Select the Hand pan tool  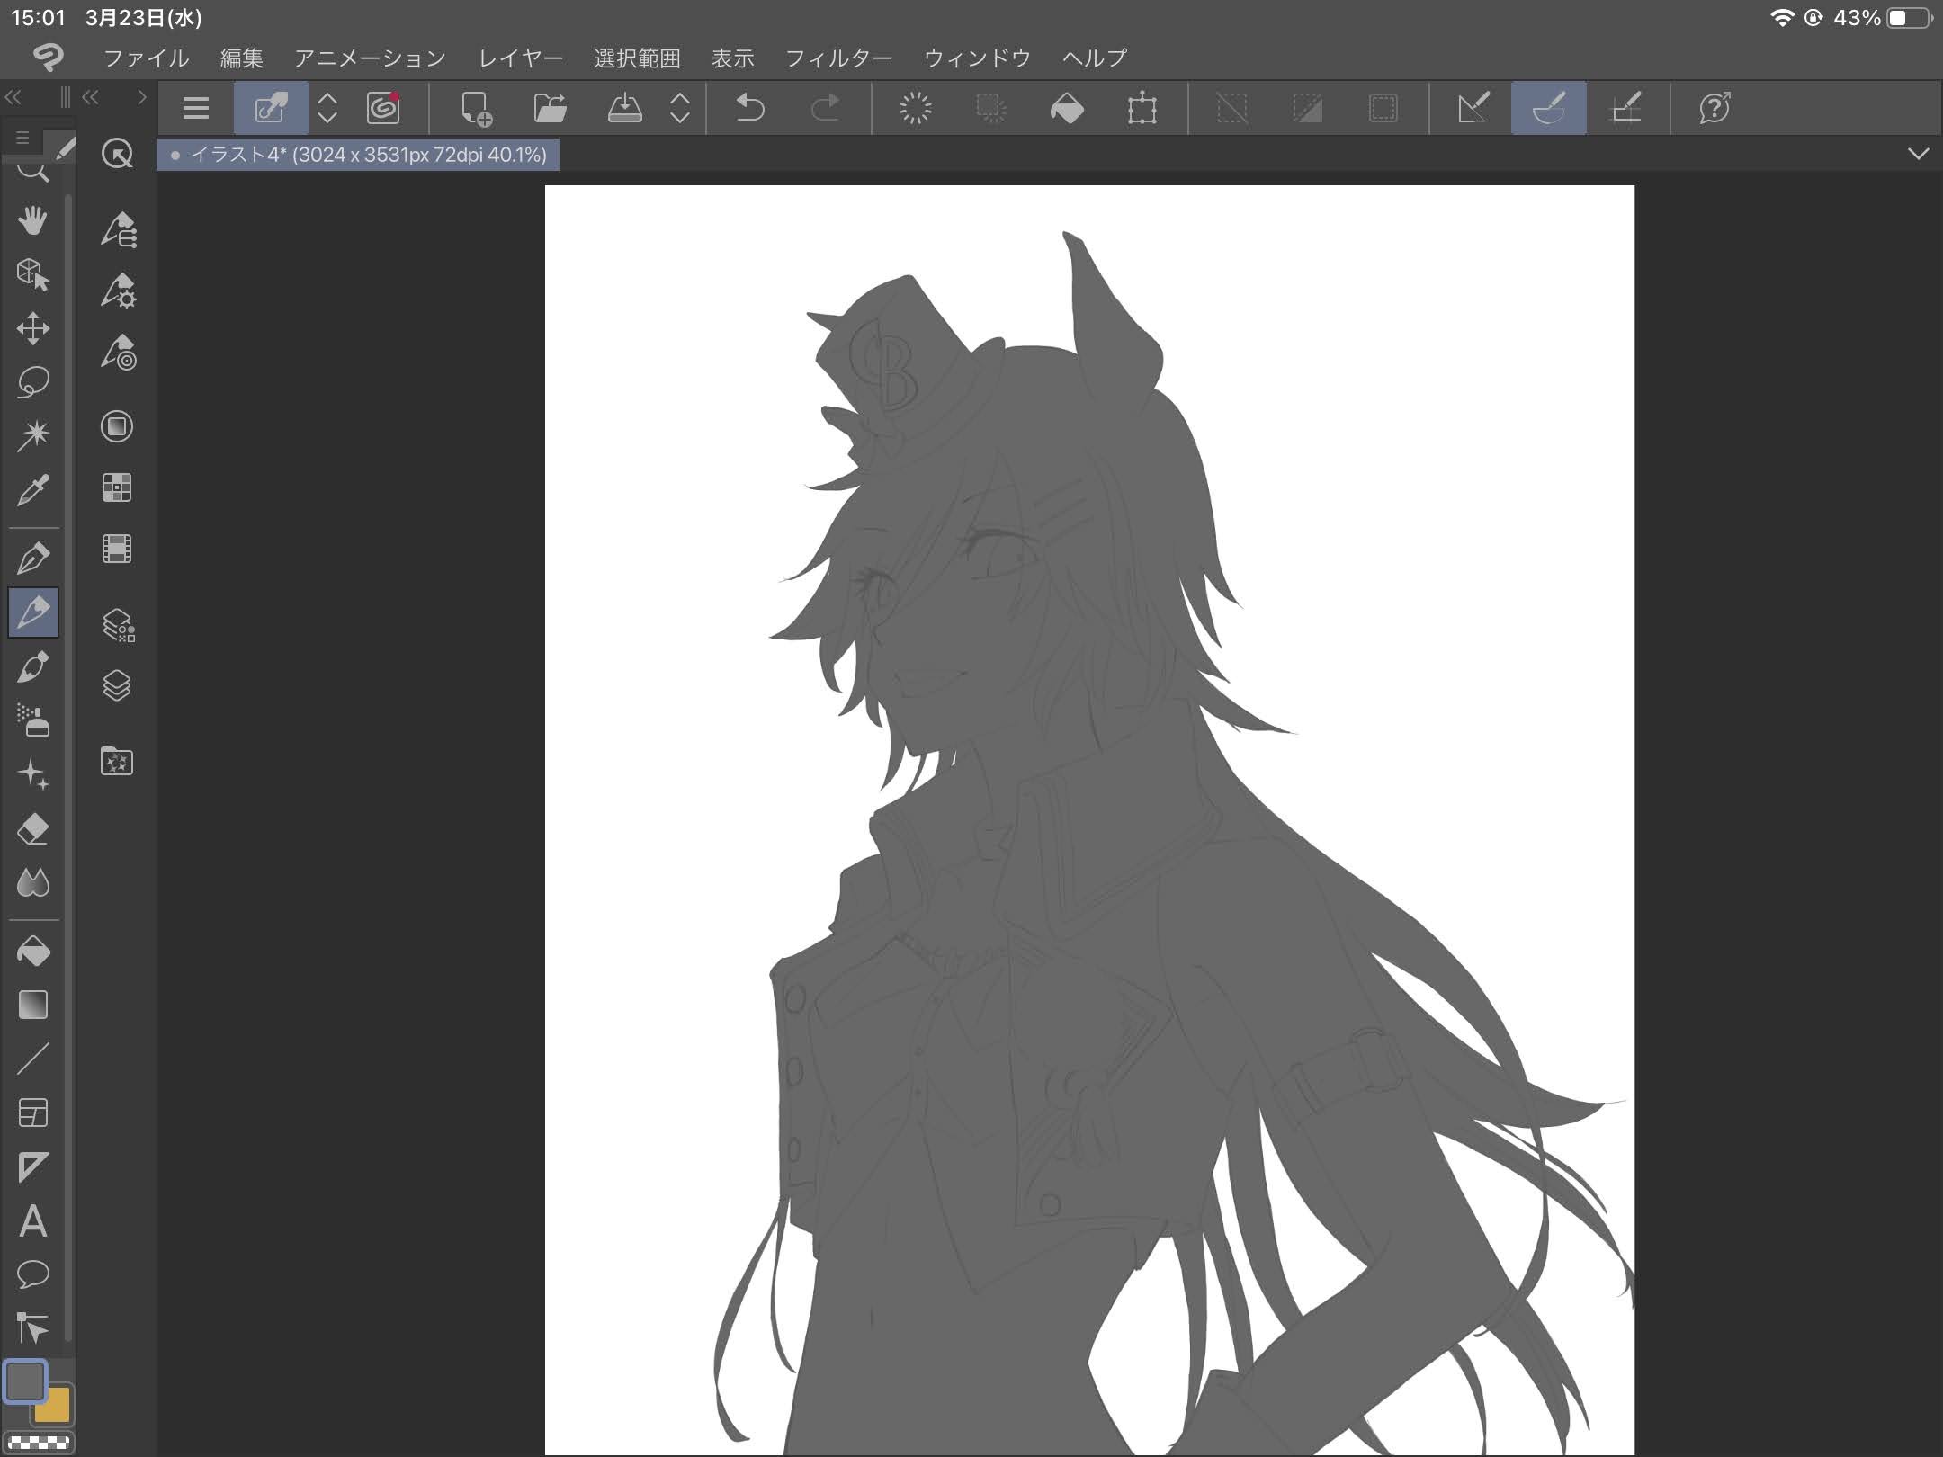tap(33, 219)
